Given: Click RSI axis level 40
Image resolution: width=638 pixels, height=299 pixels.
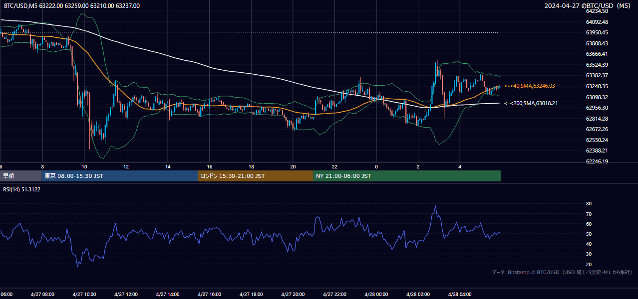Looking at the screenshot, I should (589, 244).
